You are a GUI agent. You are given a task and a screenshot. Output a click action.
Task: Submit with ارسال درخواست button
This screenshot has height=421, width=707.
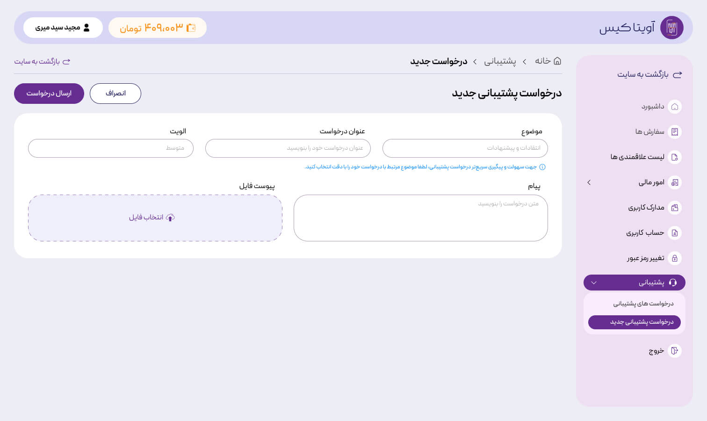click(49, 94)
